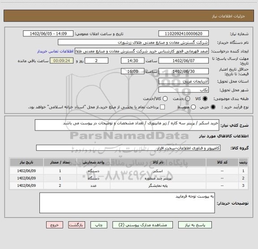Tick the اسناد خزانه اسلامی payment checkbox

(163, 107)
